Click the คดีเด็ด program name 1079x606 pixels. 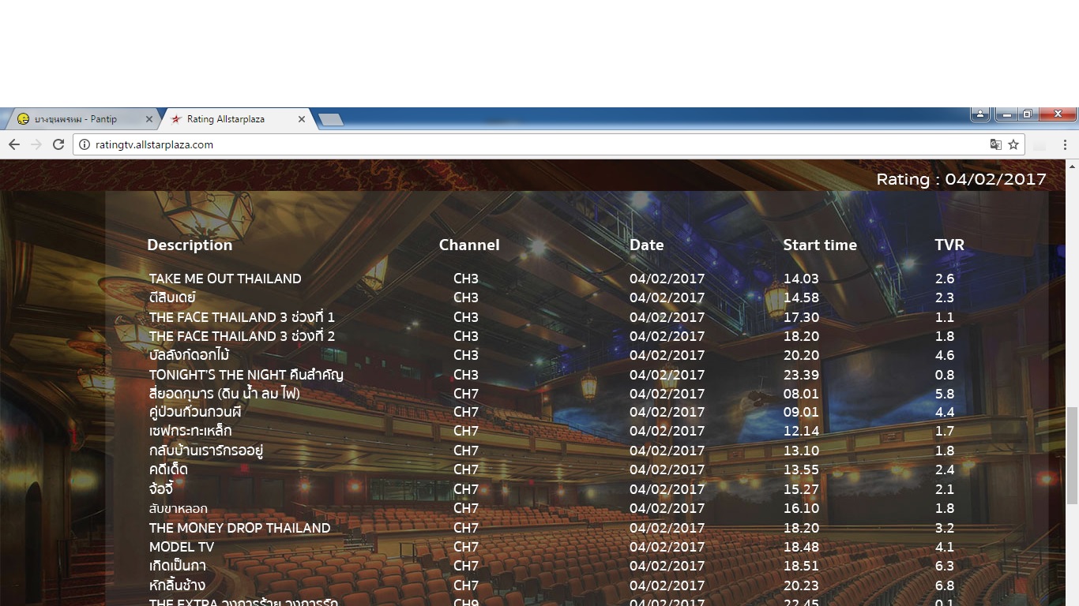click(x=168, y=469)
